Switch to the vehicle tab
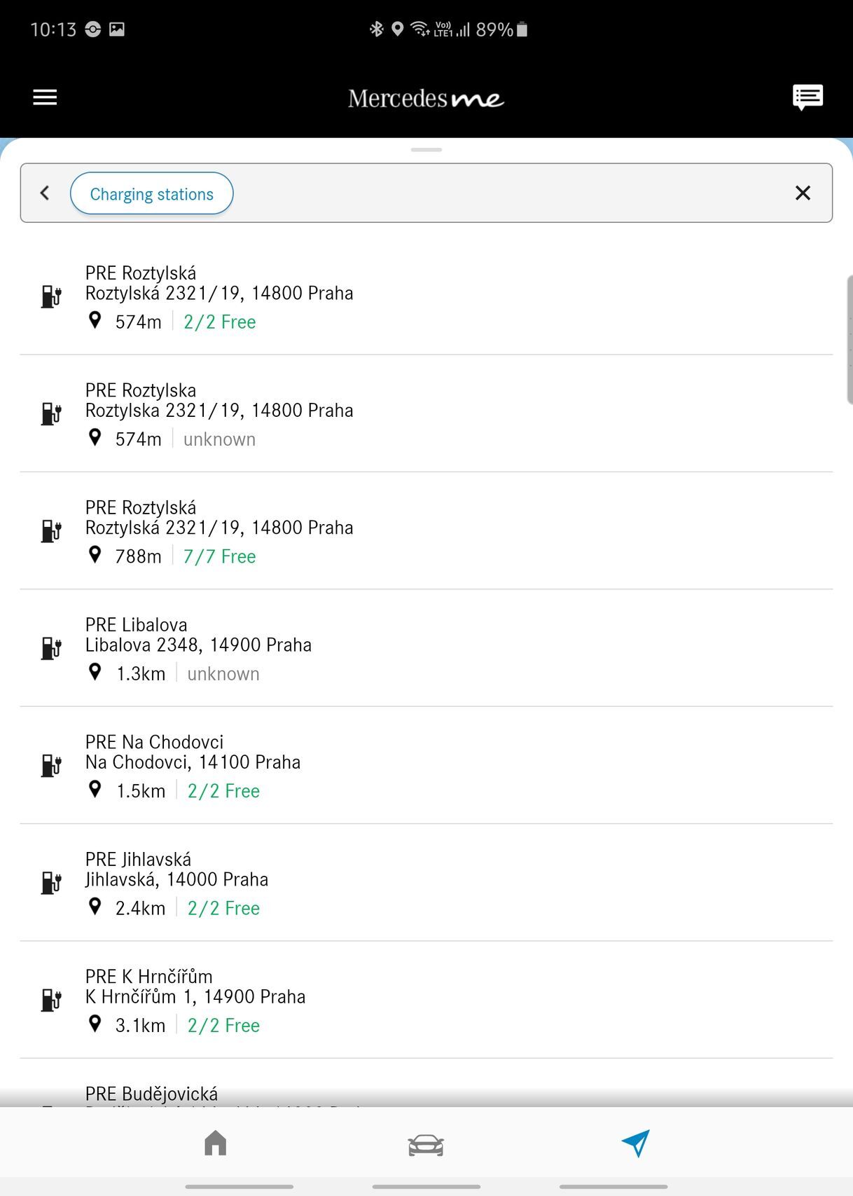Viewport: 853px width, 1196px height. tap(426, 1144)
